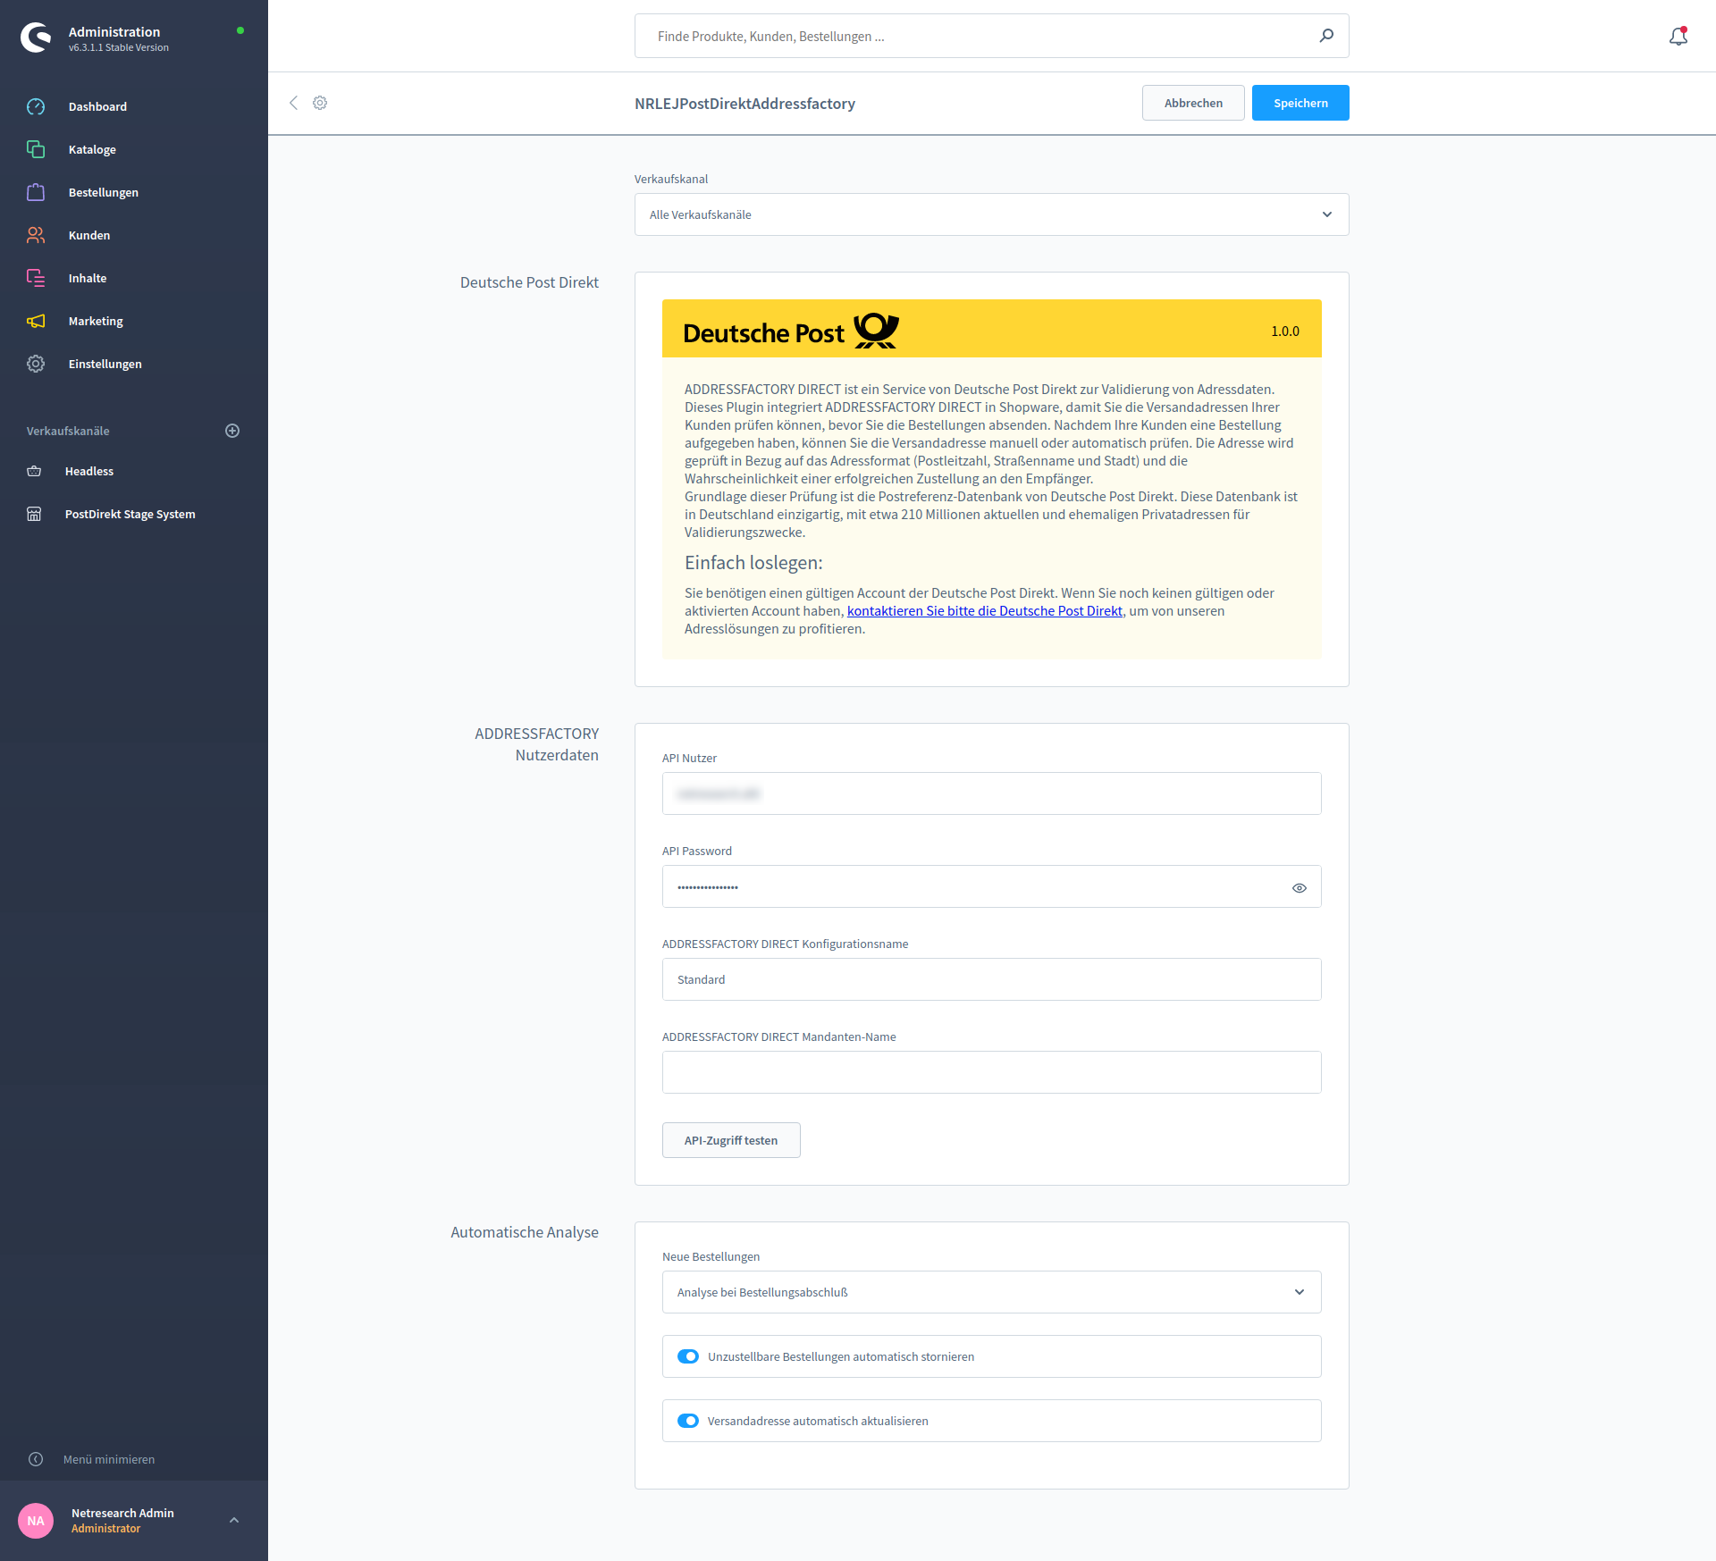The image size is (1716, 1561).
Task: Click the Marketing megaphone icon
Action: pos(36,321)
